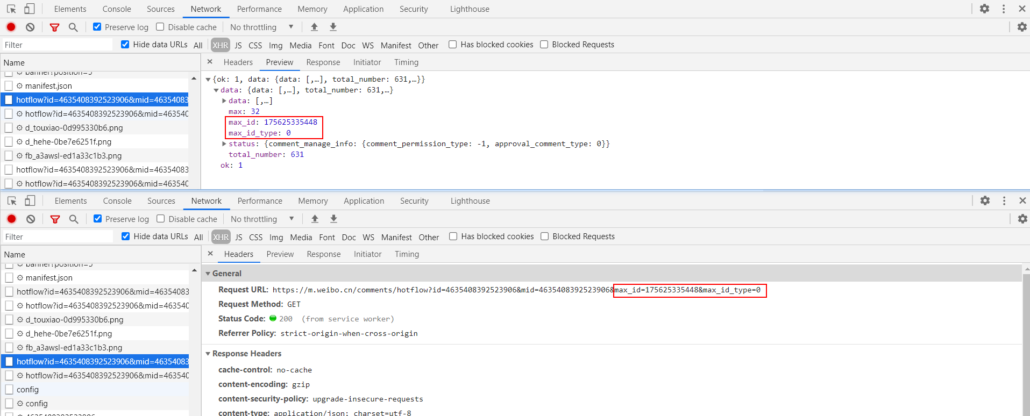1030x416 pixels.
Task: Enable Disable cache in top panel
Action: [x=160, y=27]
